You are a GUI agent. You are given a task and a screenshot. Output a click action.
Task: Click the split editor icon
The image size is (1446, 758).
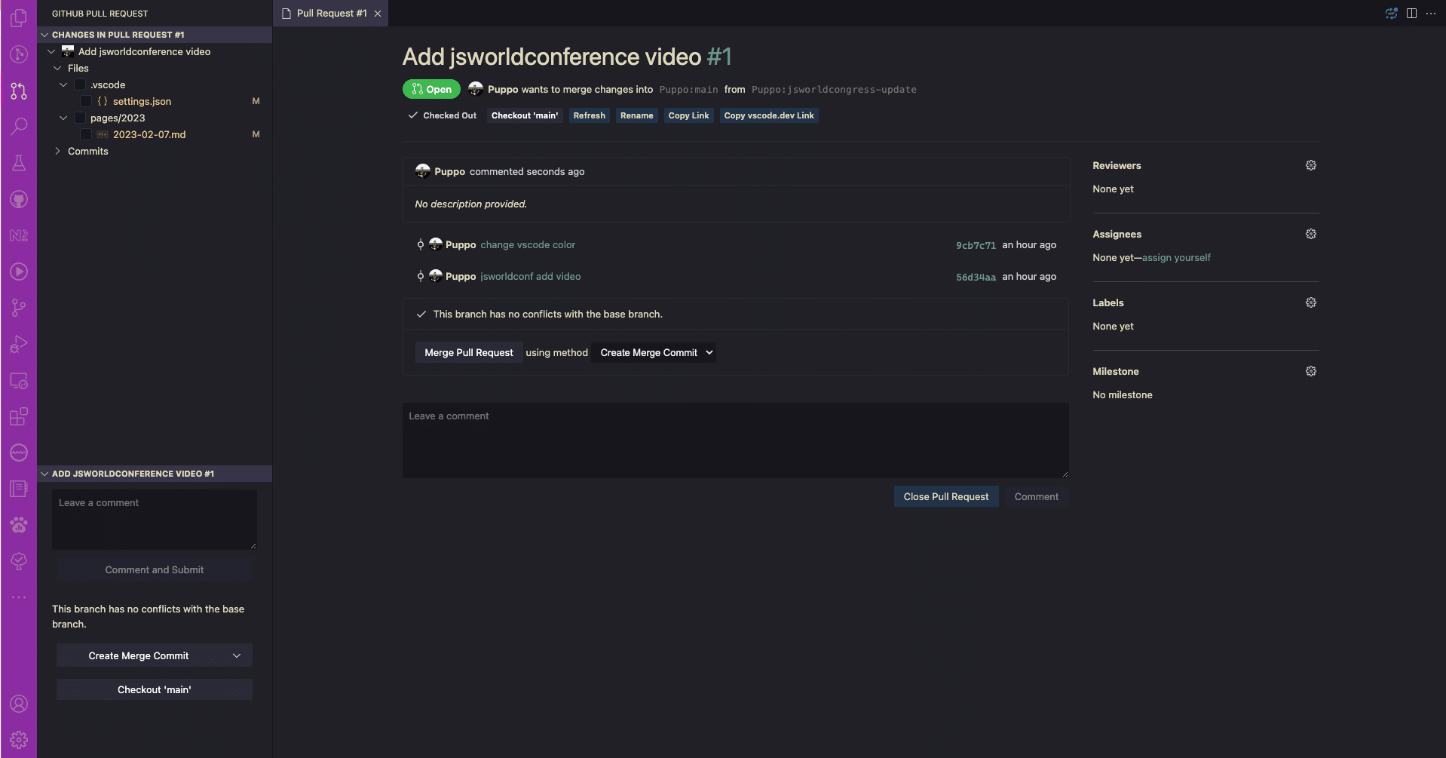[1411, 14]
